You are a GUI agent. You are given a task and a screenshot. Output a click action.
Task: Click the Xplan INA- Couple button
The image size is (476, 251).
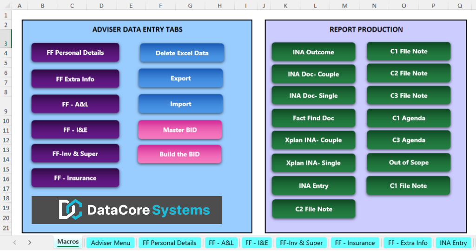tap(313, 140)
